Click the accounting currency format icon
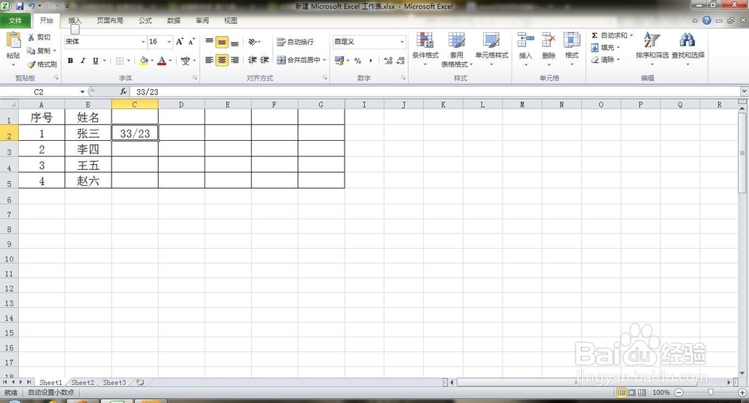 (339, 61)
